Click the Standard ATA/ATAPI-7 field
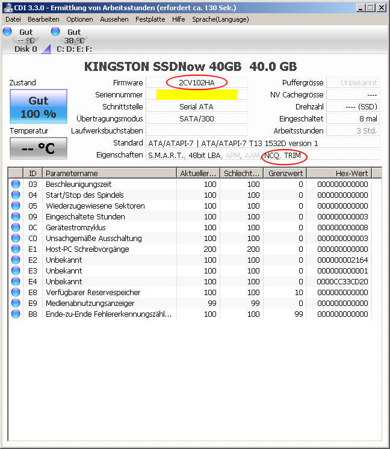This screenshot has height=449, width=390. [263, 143]
